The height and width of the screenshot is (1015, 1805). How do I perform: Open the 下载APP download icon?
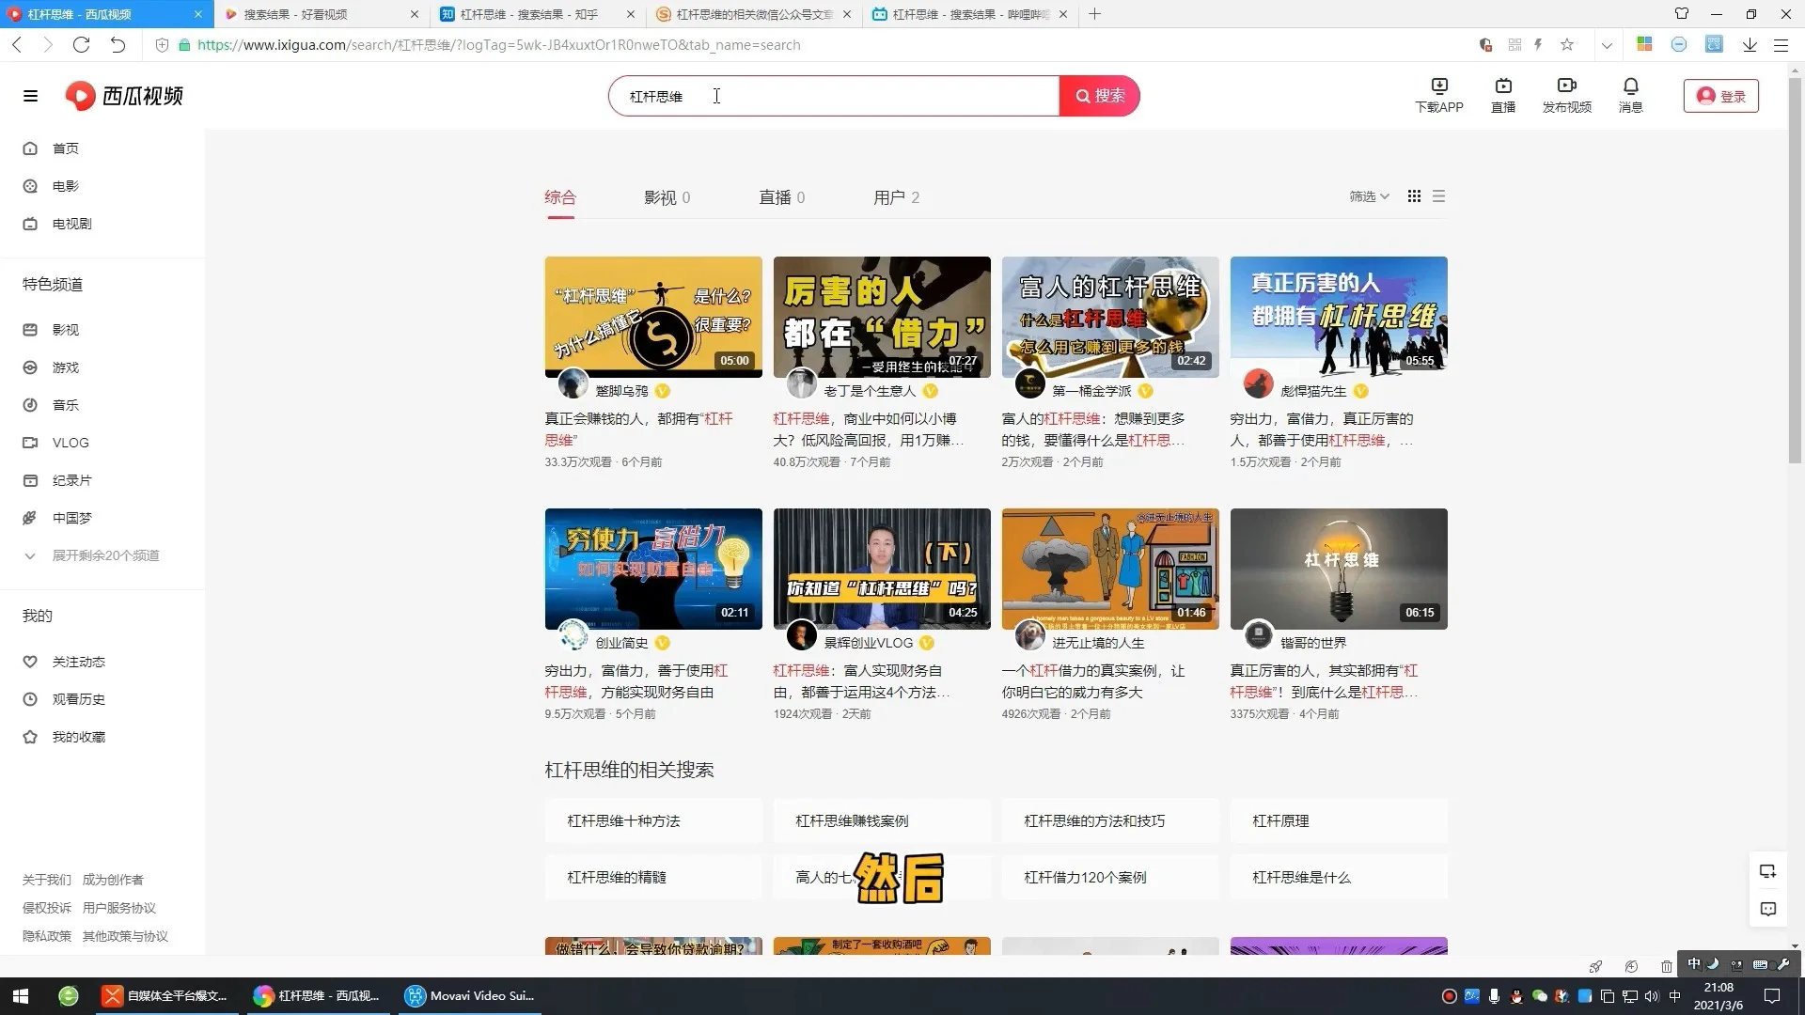click(1439, 96)
